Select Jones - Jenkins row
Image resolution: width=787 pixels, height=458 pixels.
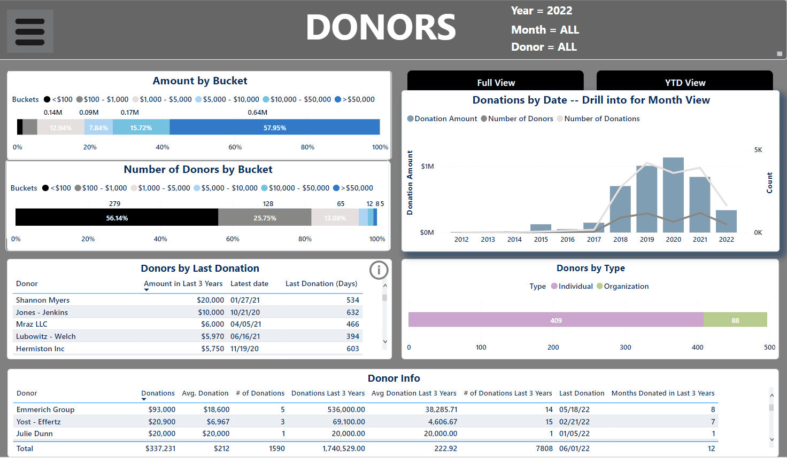pos(187,312)
